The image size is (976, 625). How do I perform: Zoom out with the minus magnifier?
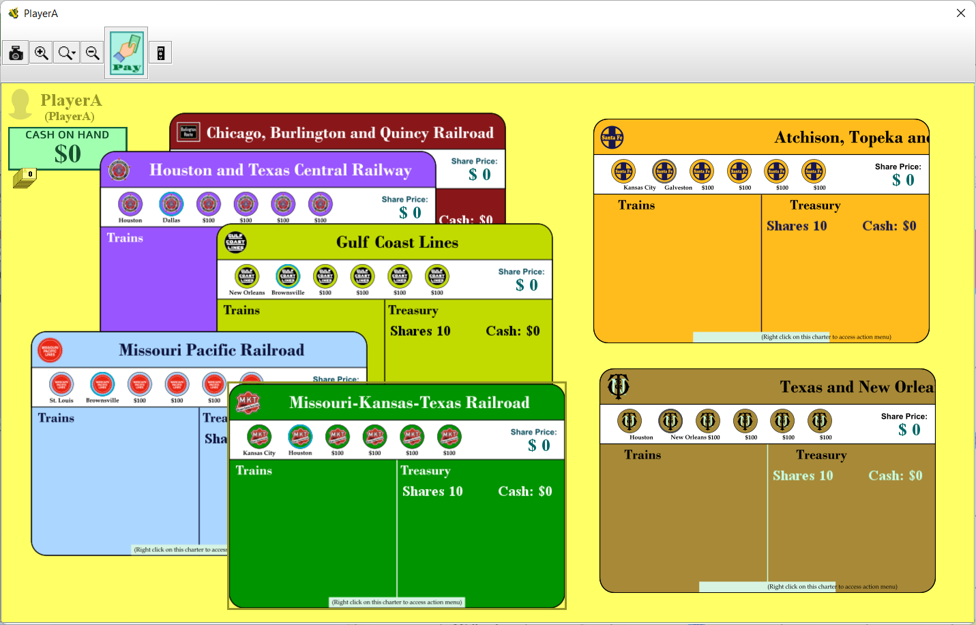point(92,53)
